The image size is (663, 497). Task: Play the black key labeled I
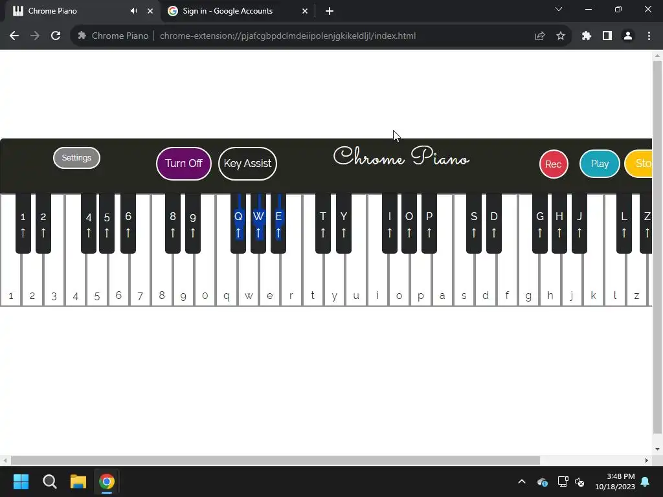pyautogui.click(x=389, y=223)
